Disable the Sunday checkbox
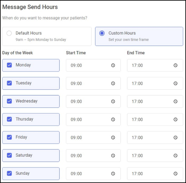186x183 pixels. [9, 173]
